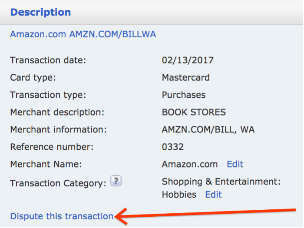Click the Card type label

[33, 78]
